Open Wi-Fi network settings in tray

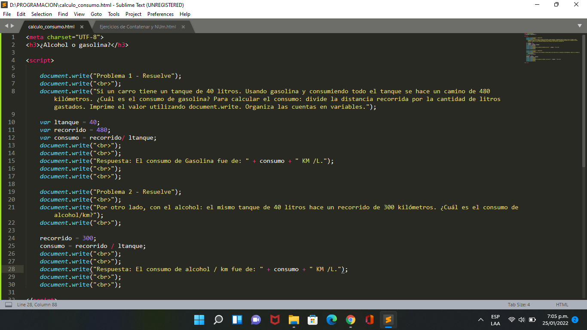coord(512,320)
